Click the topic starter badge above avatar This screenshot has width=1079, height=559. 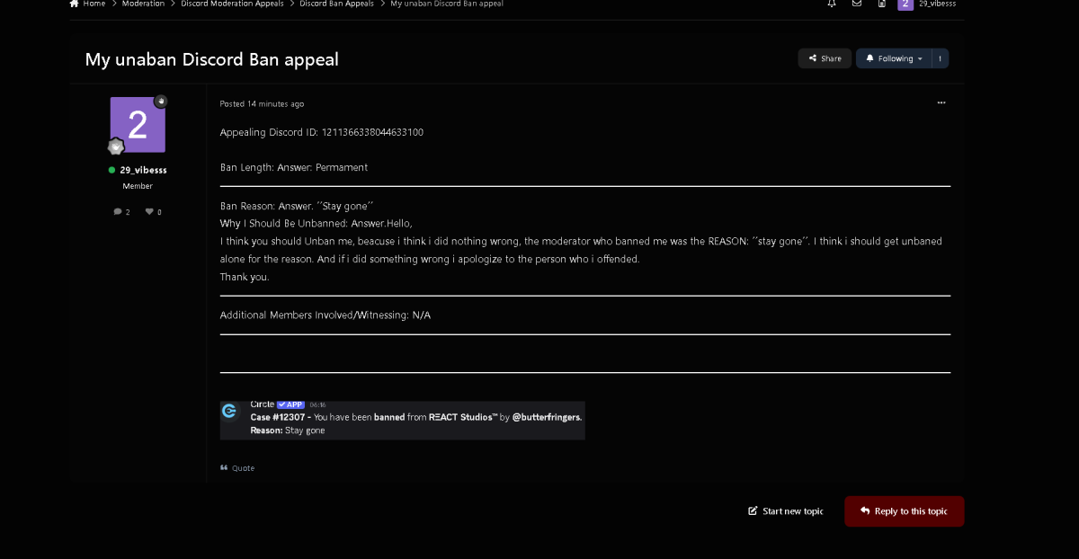tap(161, 102)
